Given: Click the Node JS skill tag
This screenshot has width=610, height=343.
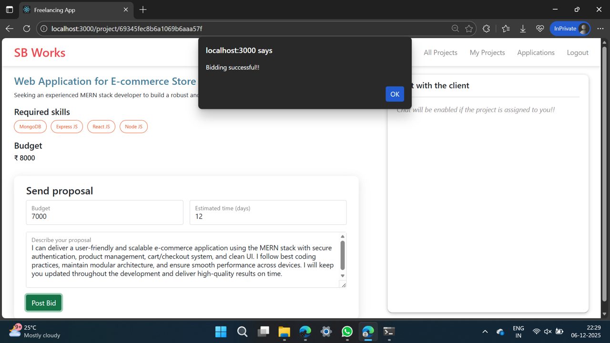Looking at the screenshot, I should pyautogui.click(x=133, y=127).
